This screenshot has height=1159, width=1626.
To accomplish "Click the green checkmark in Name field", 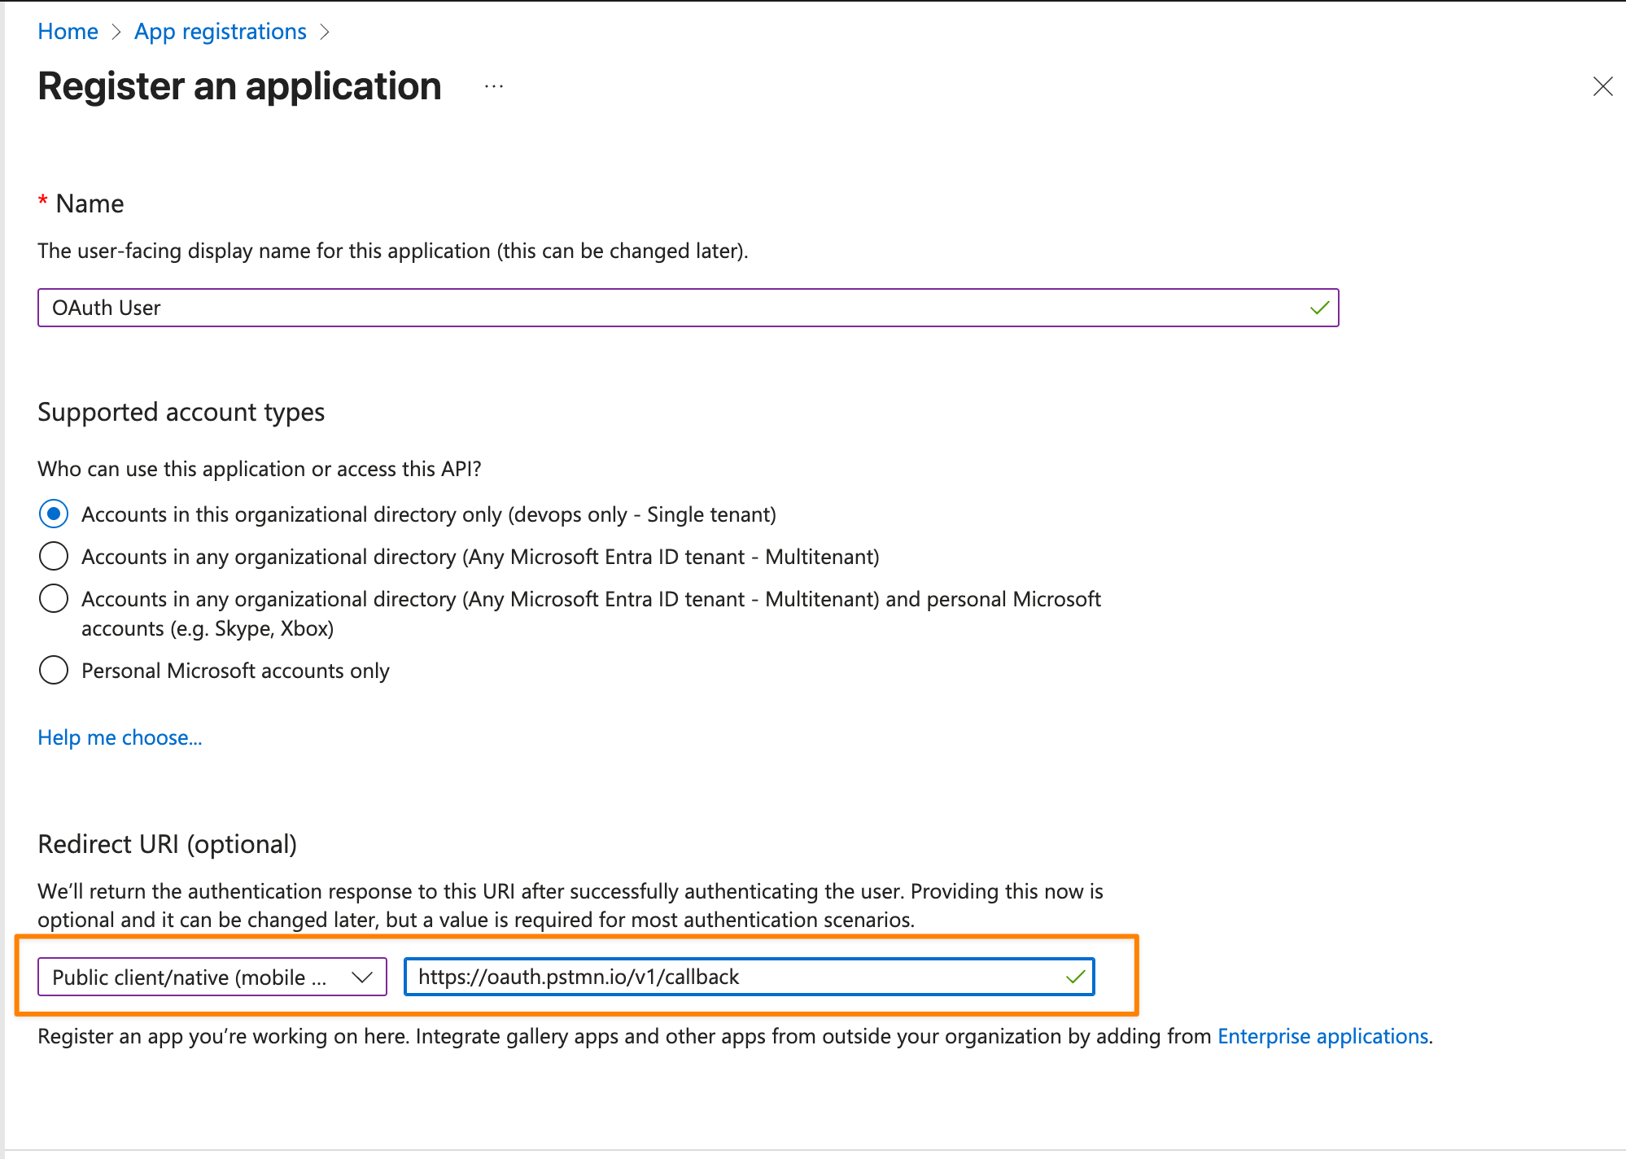I will click(1319, 308).
